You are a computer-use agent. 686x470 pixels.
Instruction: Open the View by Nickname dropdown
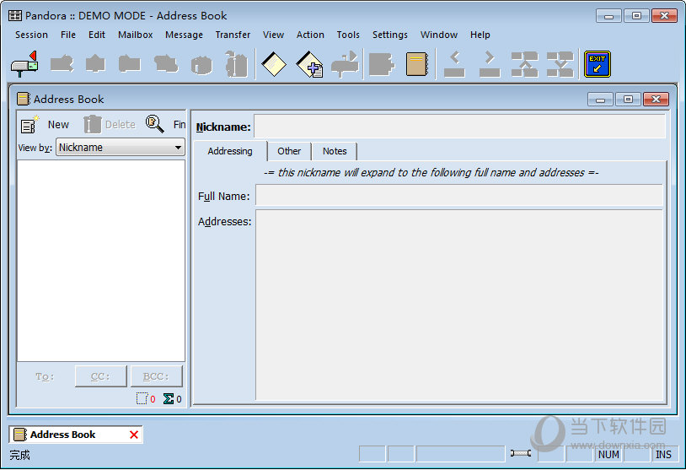point(121,147)
